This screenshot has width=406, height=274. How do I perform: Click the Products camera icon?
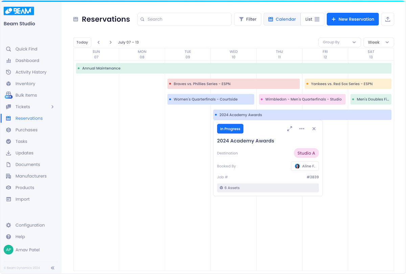click(8, 187)
